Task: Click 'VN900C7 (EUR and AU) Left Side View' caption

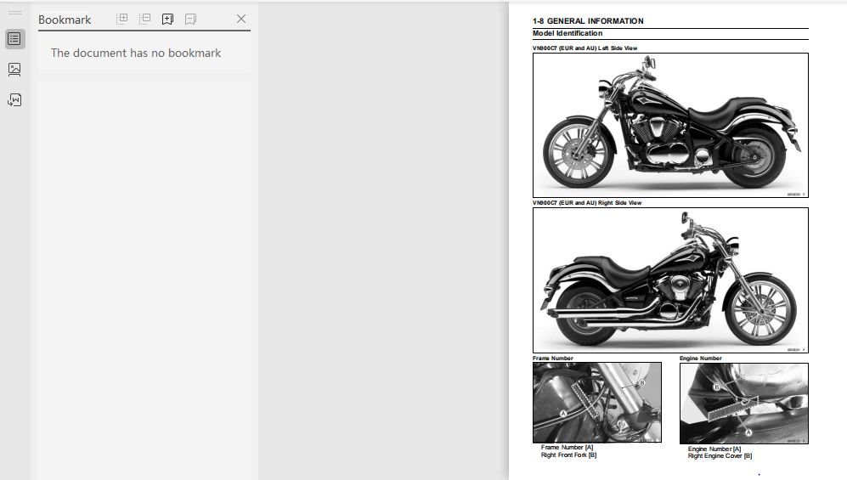Action: click(584, 48)
